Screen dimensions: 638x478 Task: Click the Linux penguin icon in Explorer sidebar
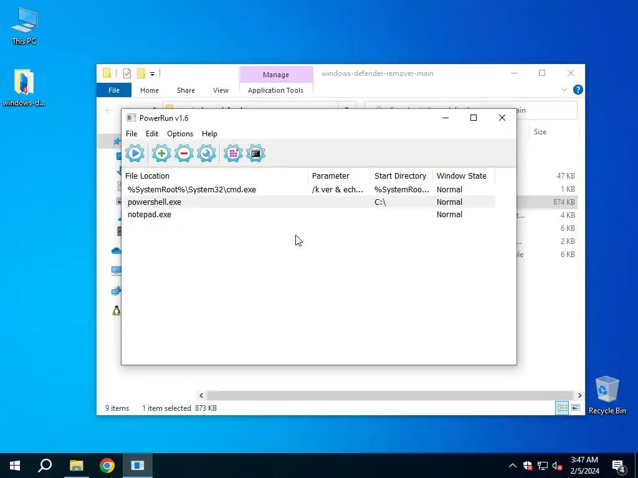pos(117,311)
